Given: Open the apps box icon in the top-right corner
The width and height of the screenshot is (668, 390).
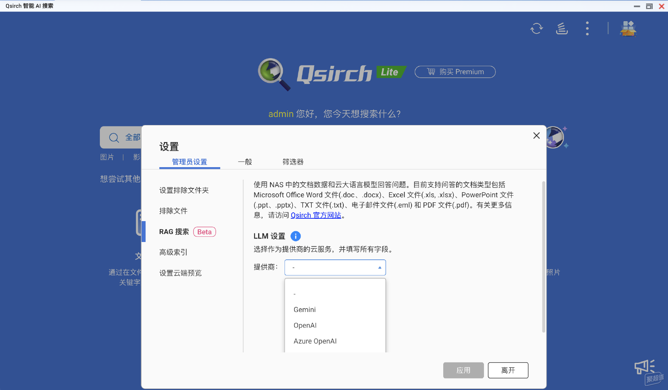Looking at the screenshot, I should tap(628, 29).
